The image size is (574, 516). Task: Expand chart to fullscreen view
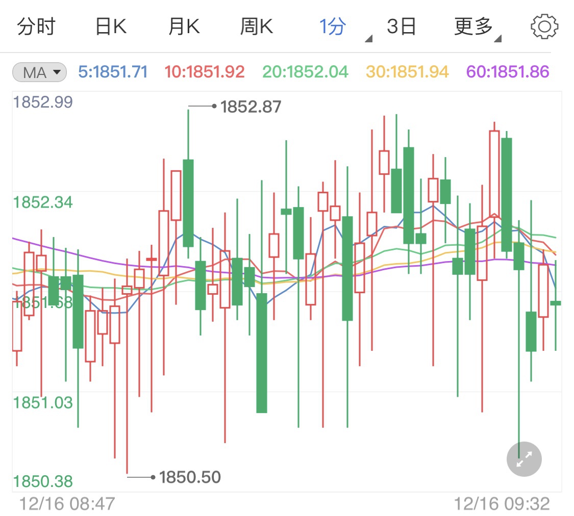pos(524,459)
